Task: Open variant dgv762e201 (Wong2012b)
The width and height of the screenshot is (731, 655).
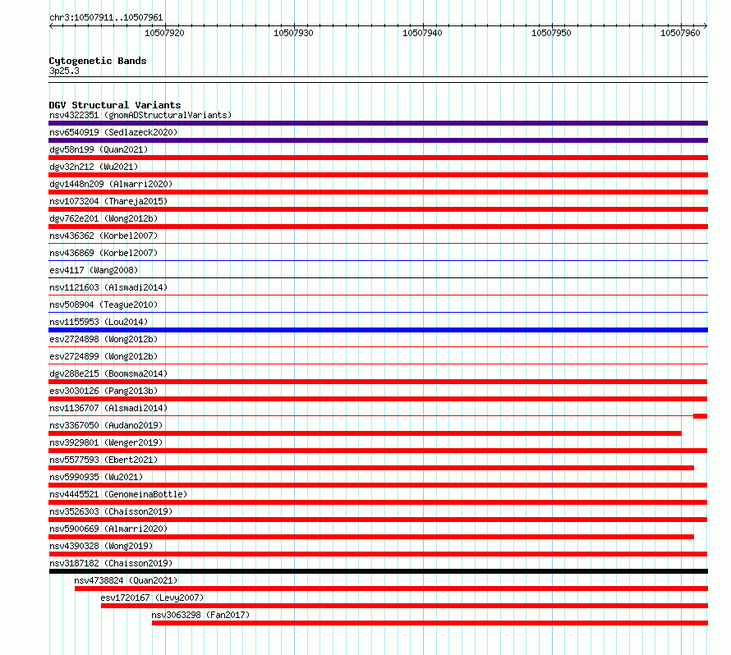Action: coord(103,218)
